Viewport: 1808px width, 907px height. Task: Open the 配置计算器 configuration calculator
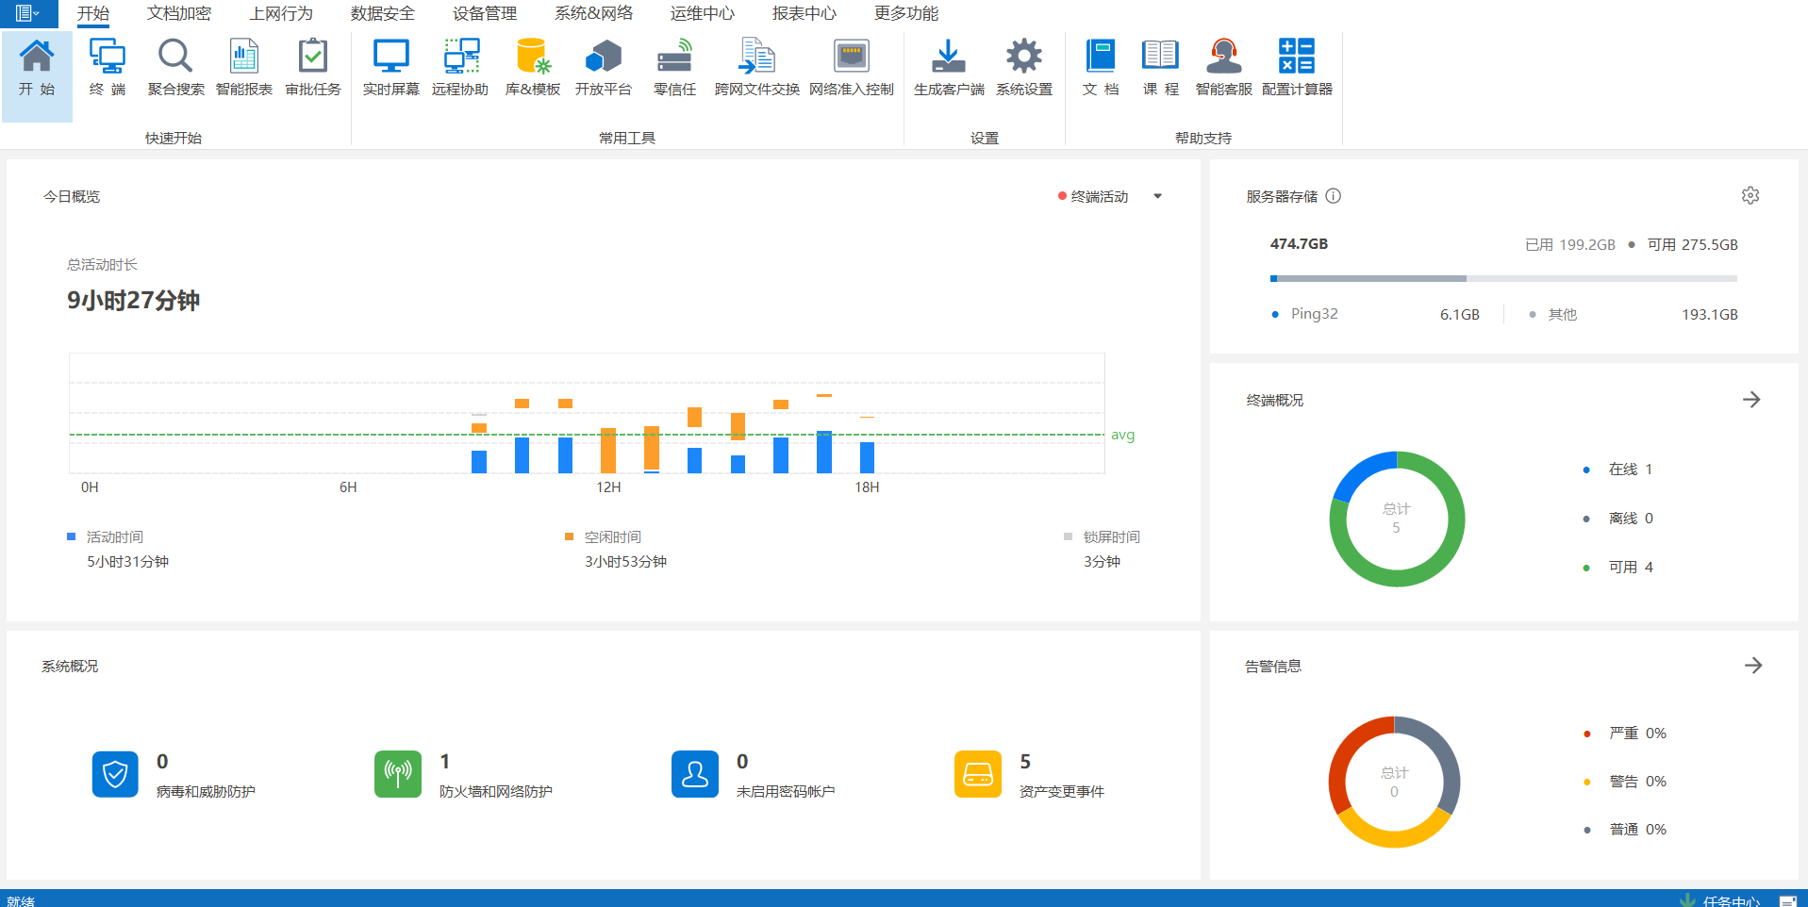(1297, 67)
